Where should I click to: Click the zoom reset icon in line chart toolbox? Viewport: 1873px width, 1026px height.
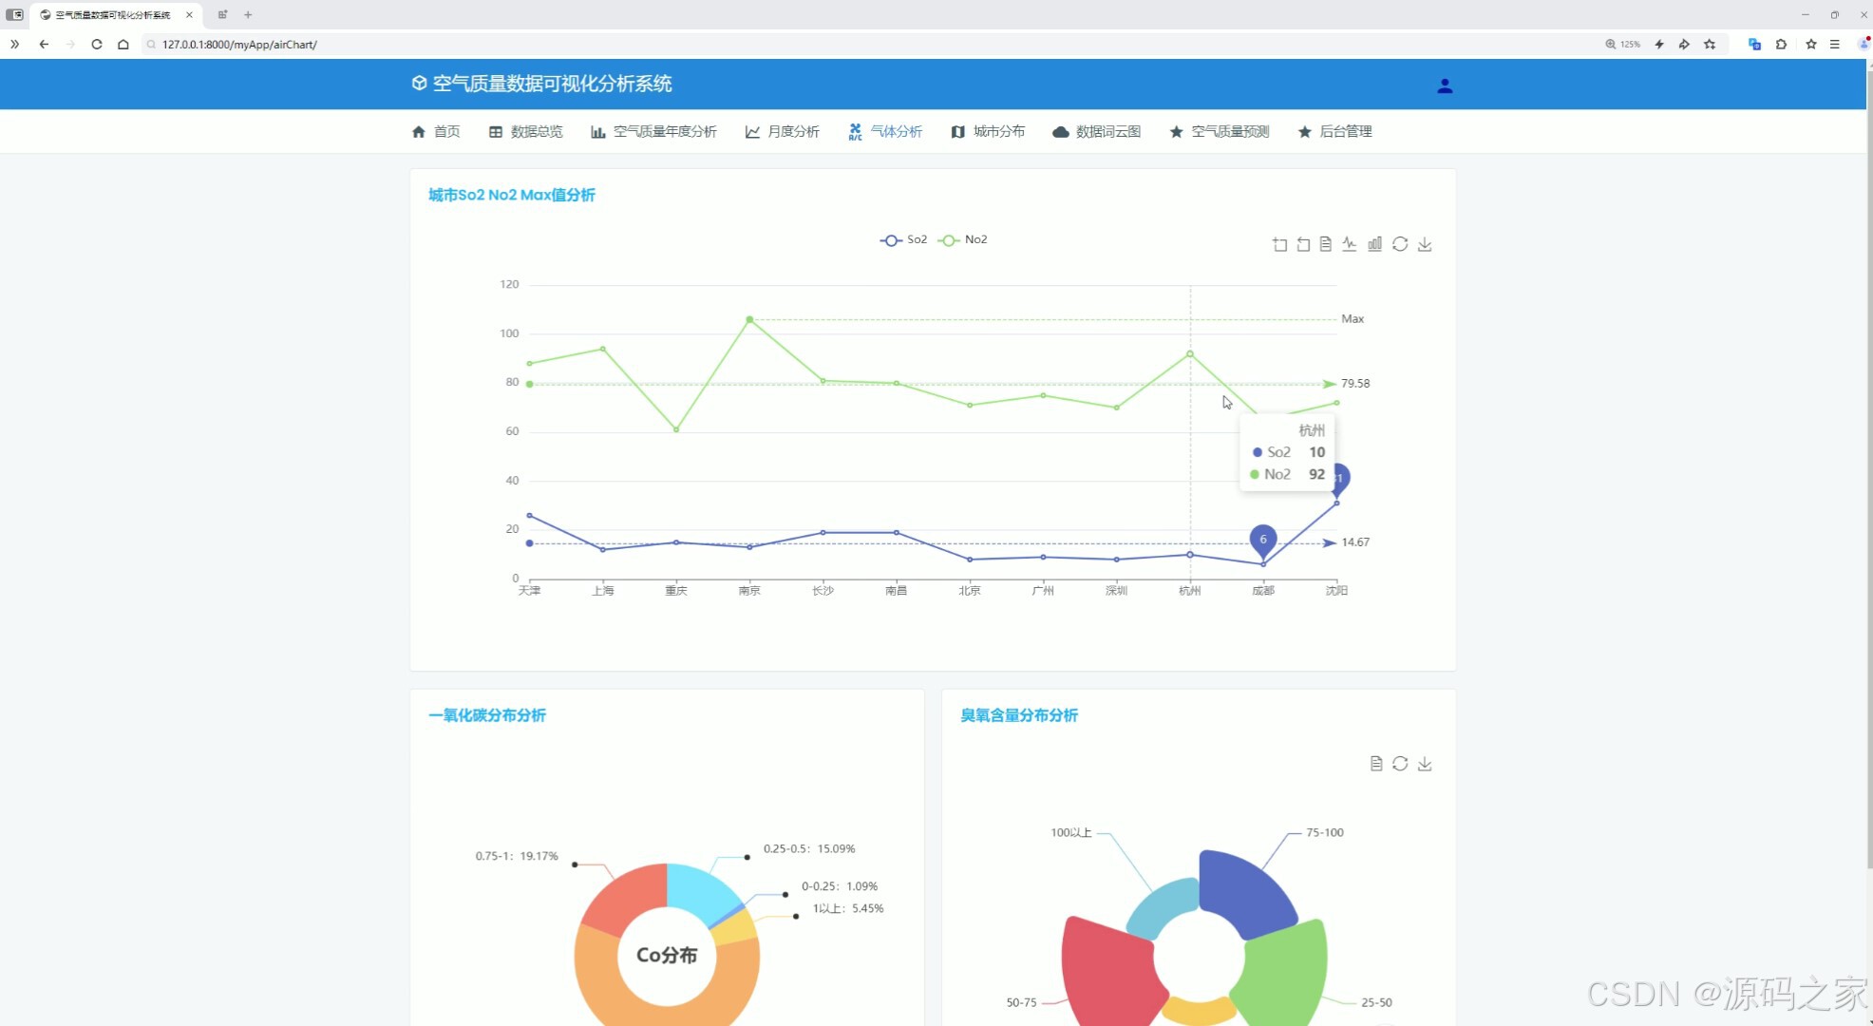click(1303, 245)
